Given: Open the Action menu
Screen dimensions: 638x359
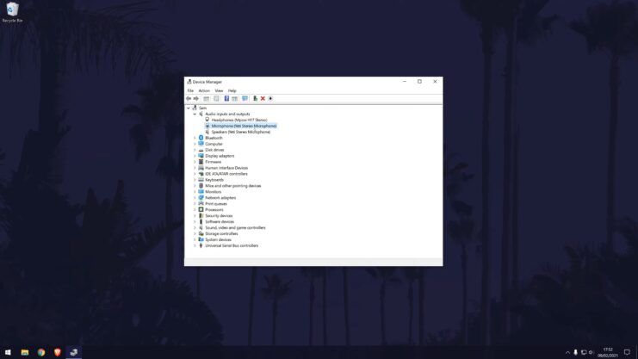Looking at the screenshot, I should tap(204, 90).
